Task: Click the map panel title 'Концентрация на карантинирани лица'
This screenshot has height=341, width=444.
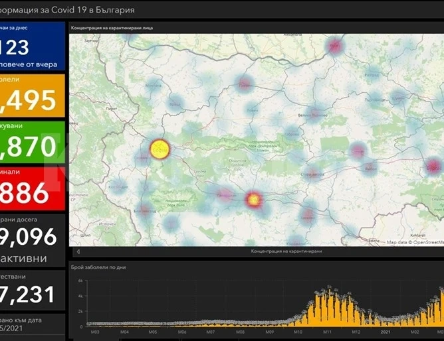Action: (x=112, y=28)
